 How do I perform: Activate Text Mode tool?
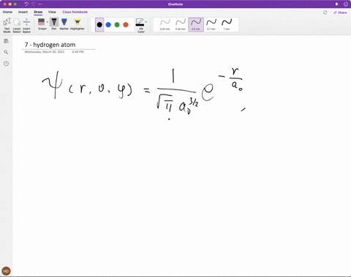(x=7, y=26)
